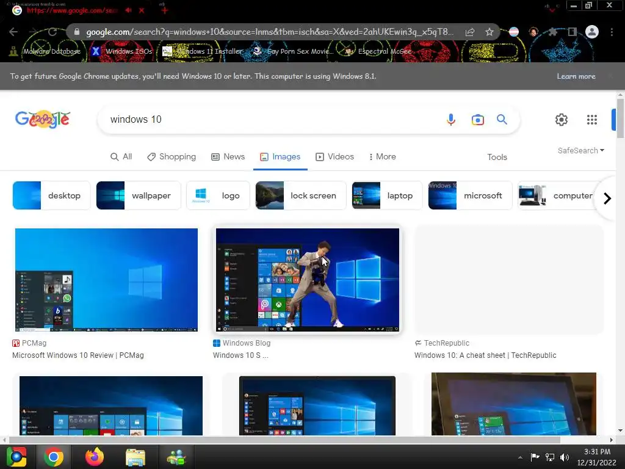Open third-row image of tablet with Windows 10
The image size is (625, 469).
tap(514, 404)
